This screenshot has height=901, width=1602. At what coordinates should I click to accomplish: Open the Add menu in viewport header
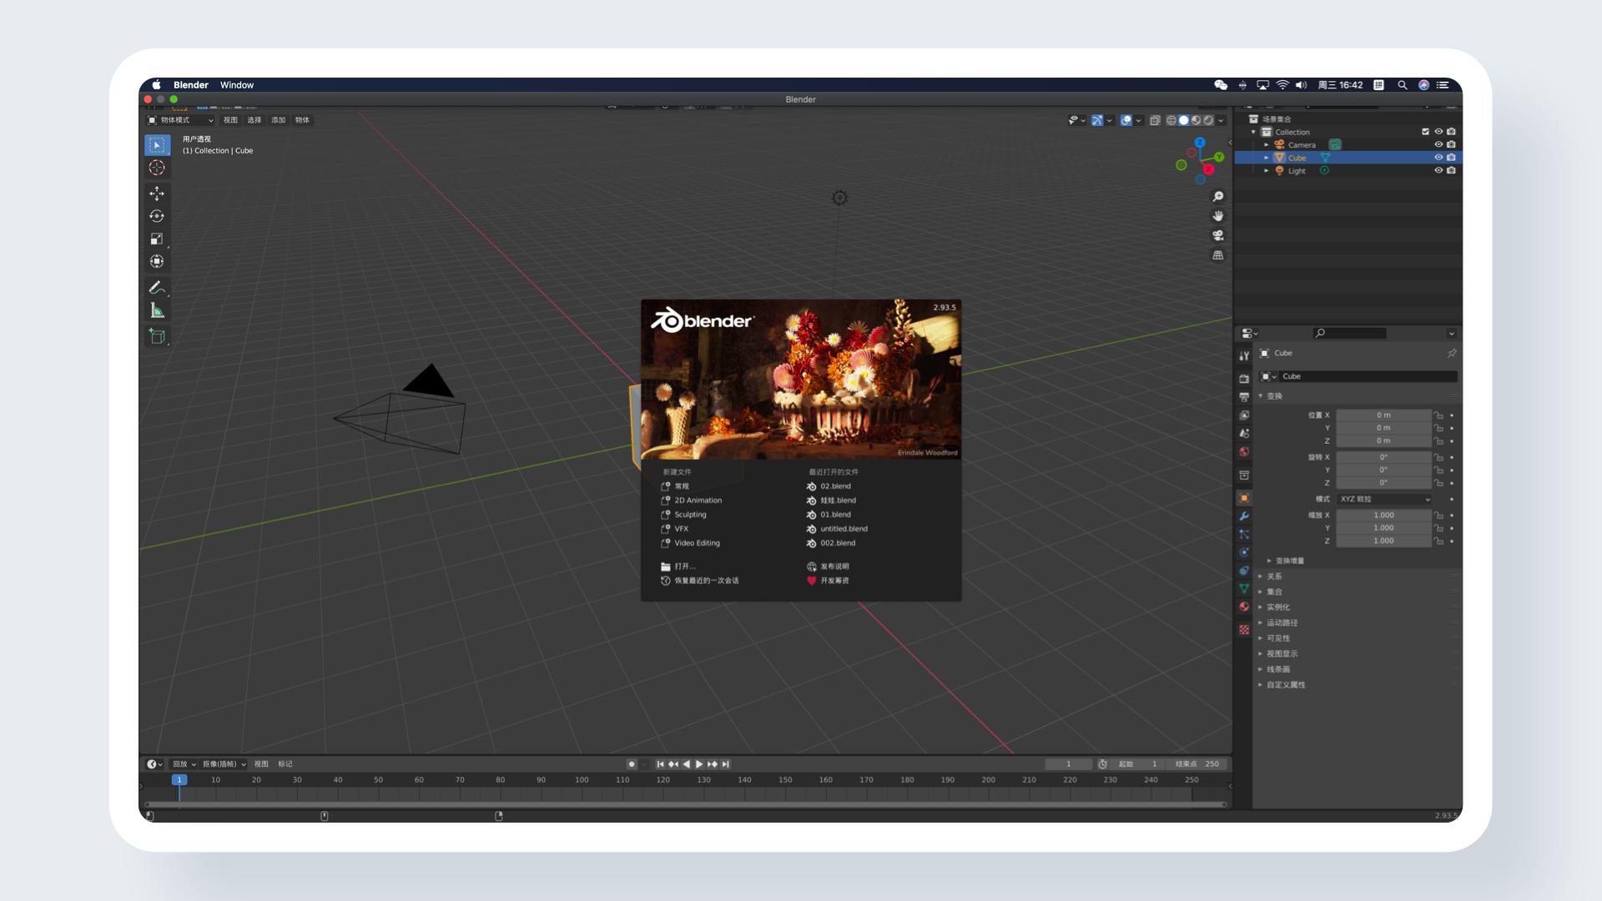point(278,120)
